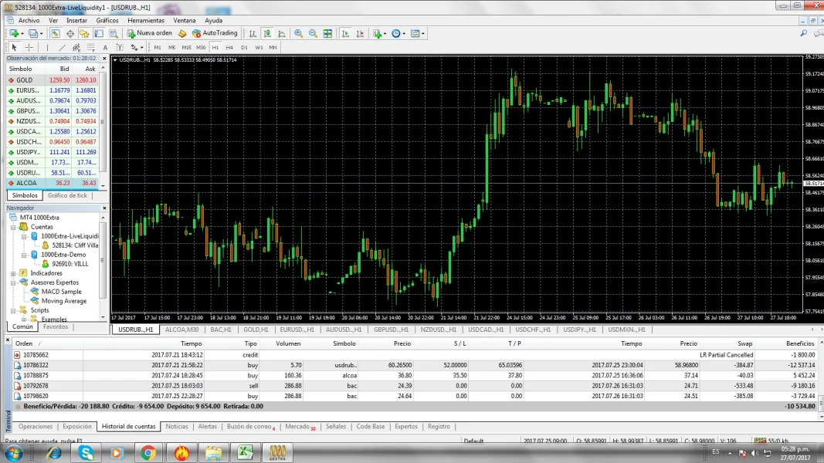Click the zoom out magnifier icon
Viewport: 824px width, 463px height.
[313, 33]
